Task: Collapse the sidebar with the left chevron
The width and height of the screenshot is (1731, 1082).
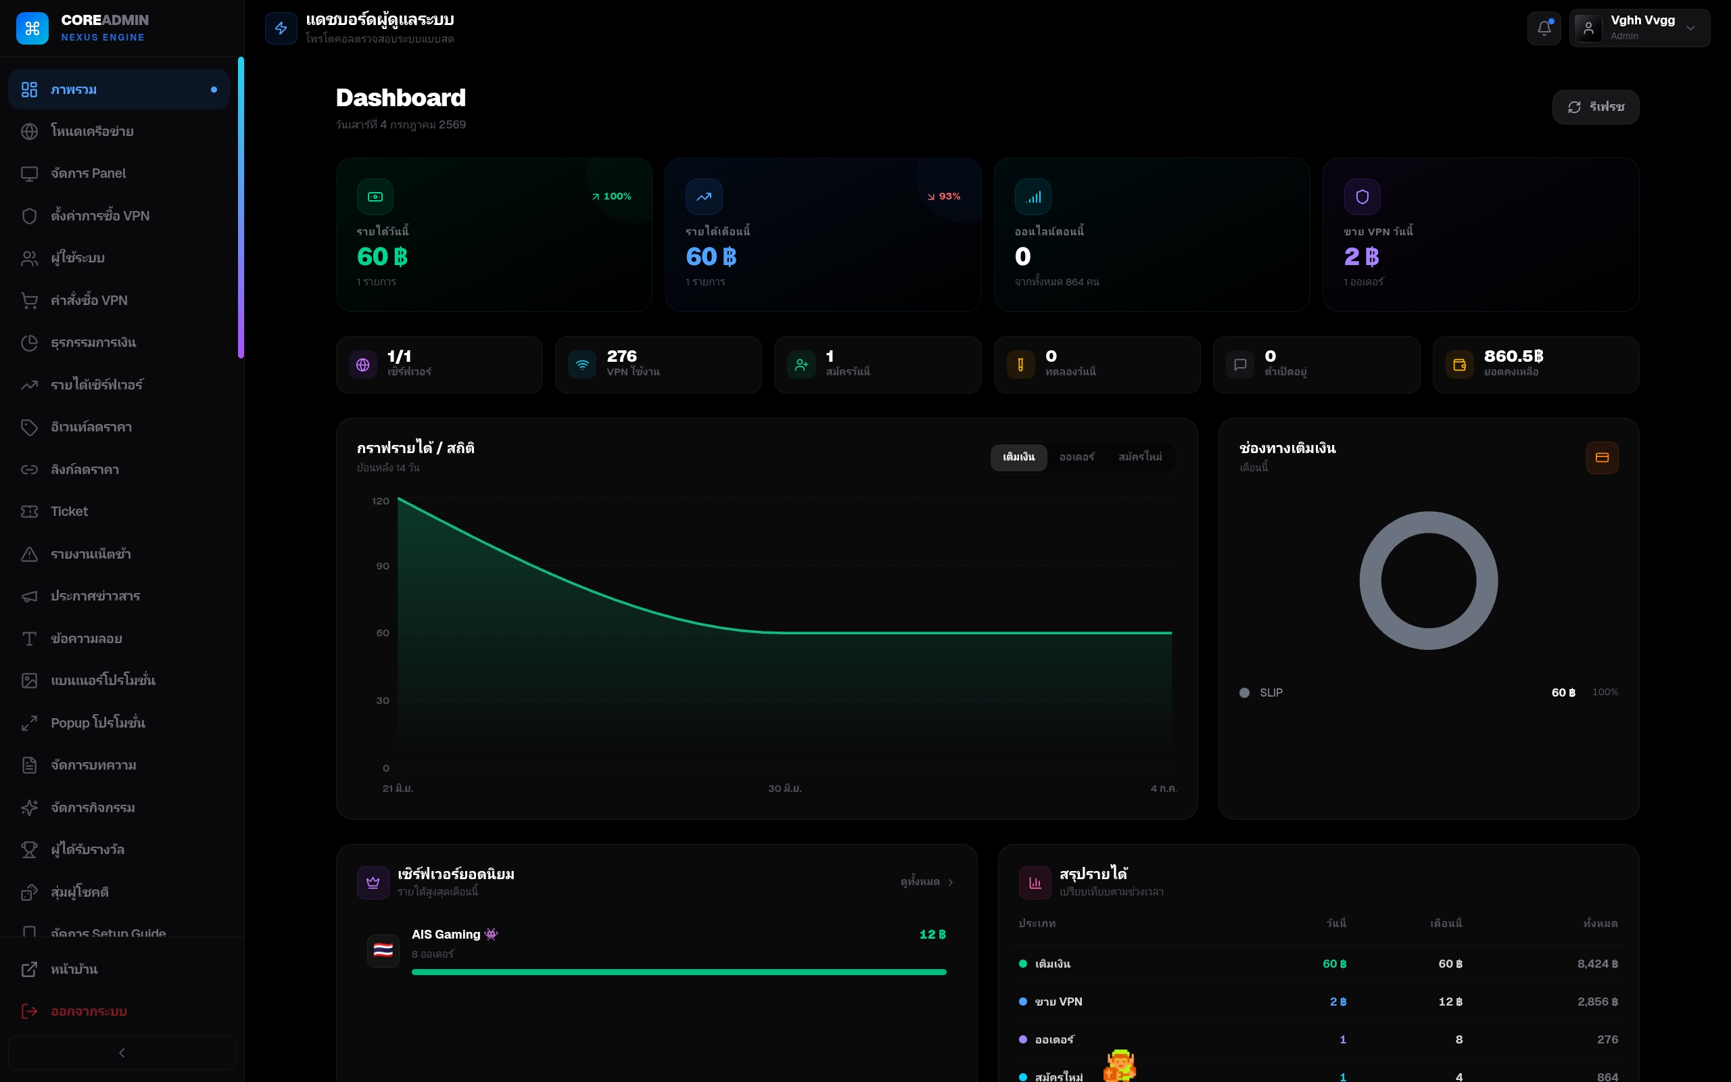Action: click(x=122, y=1053)
